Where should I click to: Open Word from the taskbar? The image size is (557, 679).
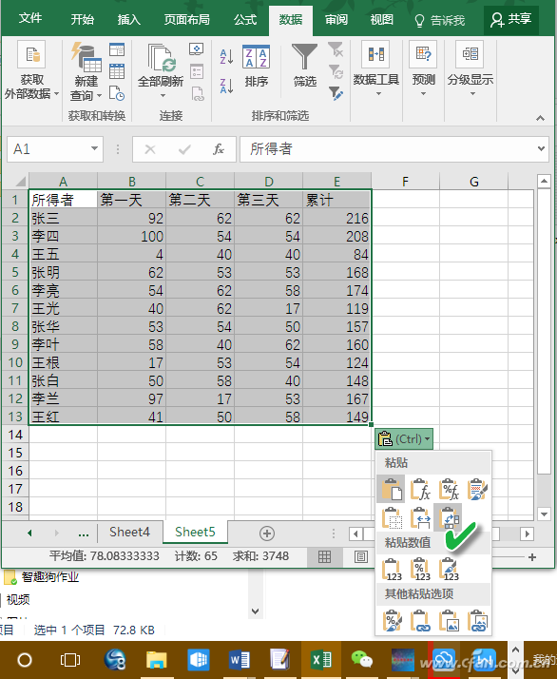pyautogui.click(x=239, y=660)
